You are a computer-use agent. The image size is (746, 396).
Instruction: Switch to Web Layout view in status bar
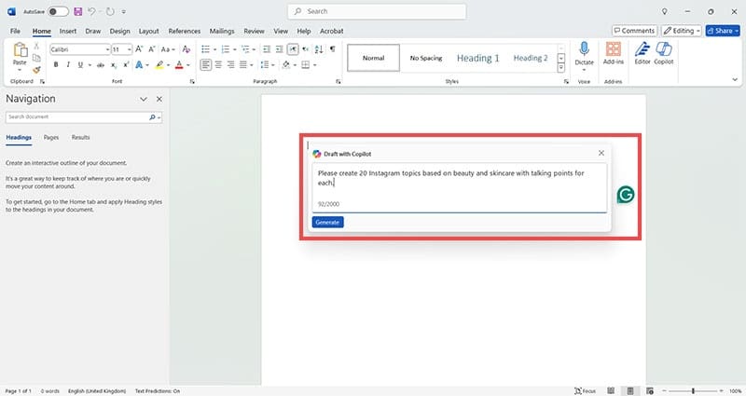[650, 390]
